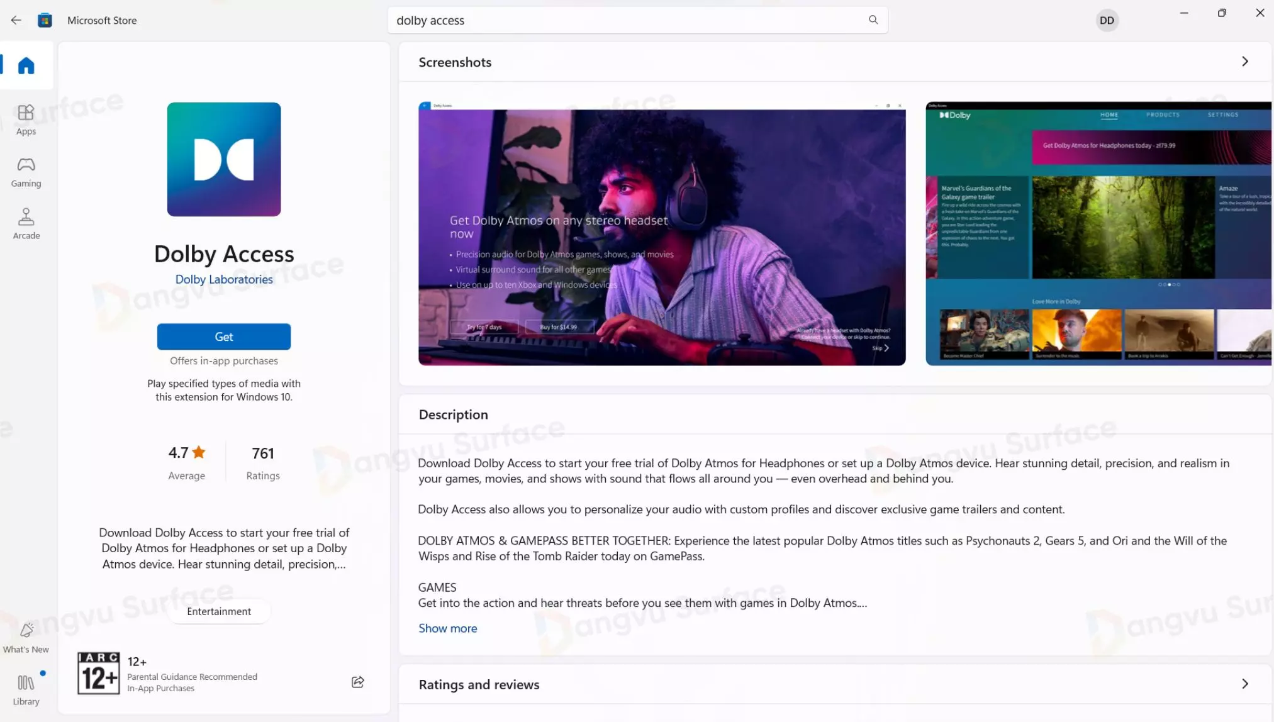Click the Dolby Access app logo

click(224, 159)
